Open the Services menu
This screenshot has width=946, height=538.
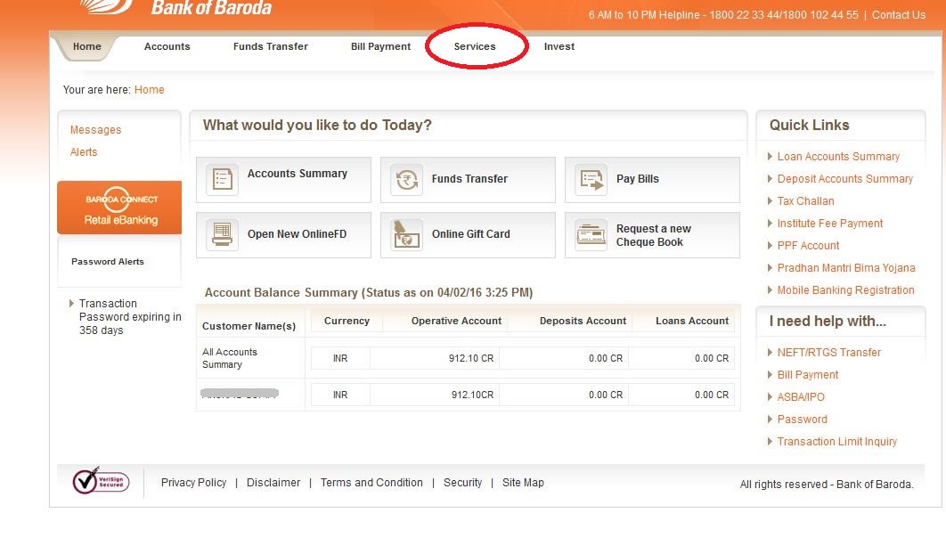(x=475, y=46)
